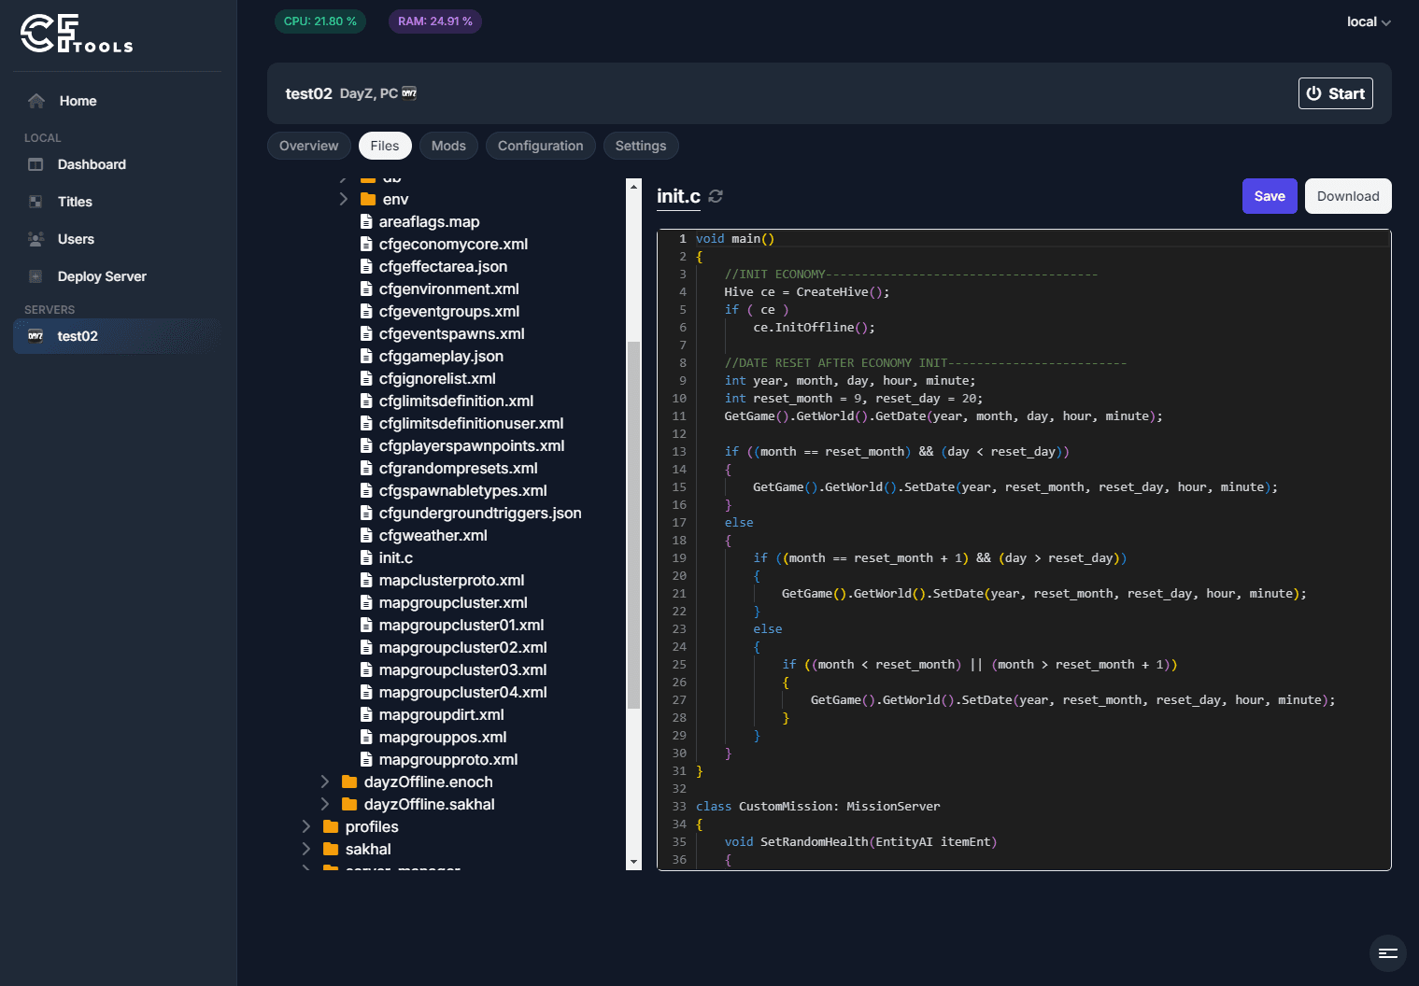Click the RAM usage badge
This screenshot has height=986, width=1419.
point(435,21)
